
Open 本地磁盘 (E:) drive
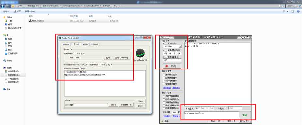click(x=12, y=79)
